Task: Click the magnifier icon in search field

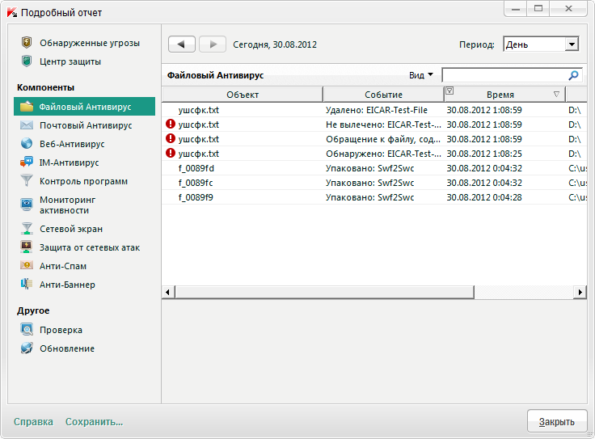Action: [574, 75]
